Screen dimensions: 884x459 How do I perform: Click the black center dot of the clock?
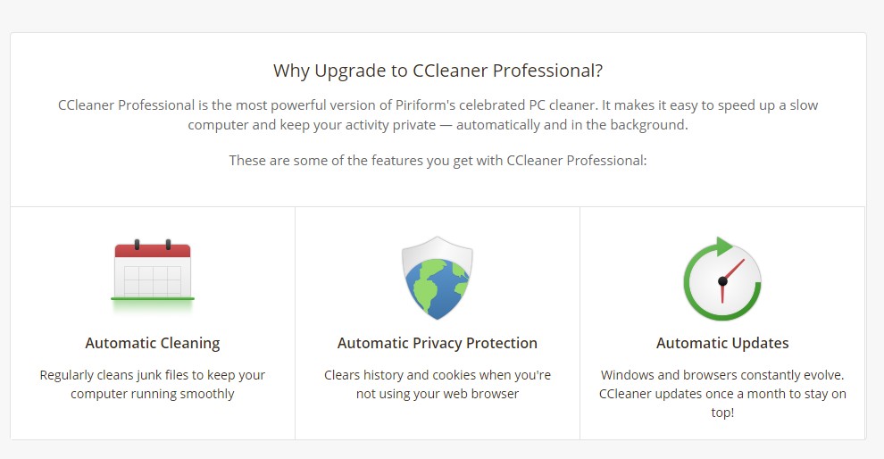point(722,281)
